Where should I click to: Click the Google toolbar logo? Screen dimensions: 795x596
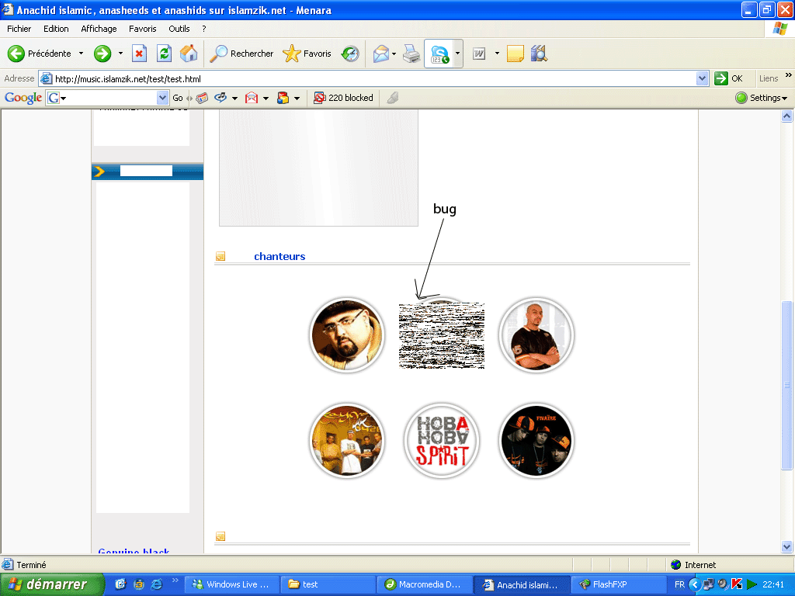23,97
